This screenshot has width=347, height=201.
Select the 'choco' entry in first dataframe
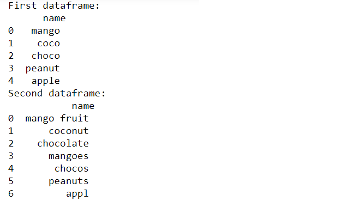46,56
